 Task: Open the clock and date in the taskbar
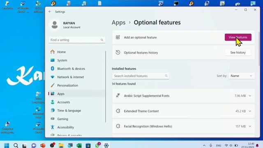pos(247,145)
